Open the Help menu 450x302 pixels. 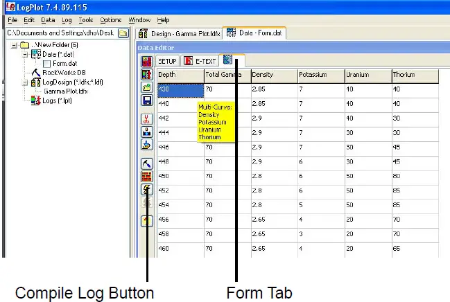(x=163, y=20)
